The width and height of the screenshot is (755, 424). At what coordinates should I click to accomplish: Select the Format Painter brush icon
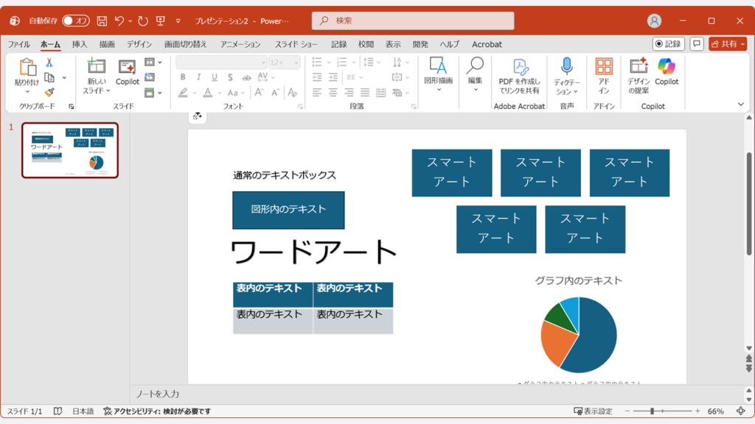pyautogui.click(x=49, y=92)
